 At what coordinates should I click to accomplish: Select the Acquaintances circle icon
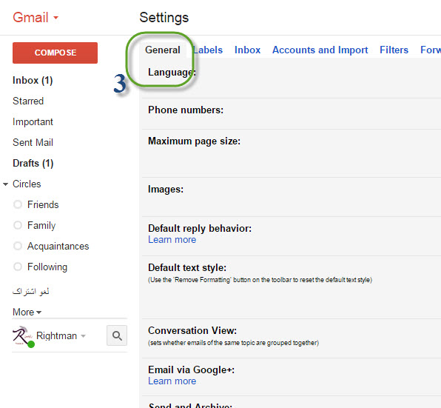coord(18,246)
